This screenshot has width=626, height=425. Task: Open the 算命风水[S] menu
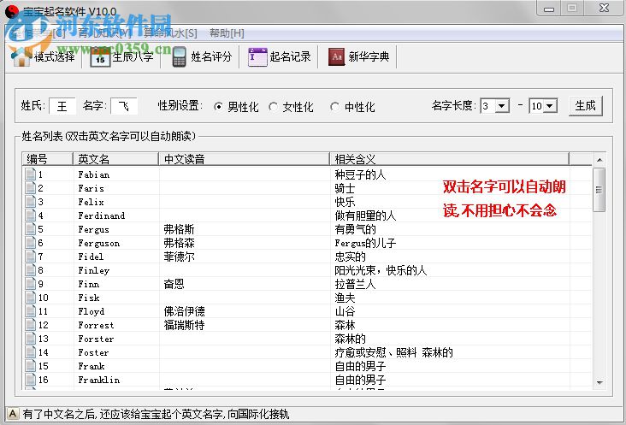pos(170,33)
